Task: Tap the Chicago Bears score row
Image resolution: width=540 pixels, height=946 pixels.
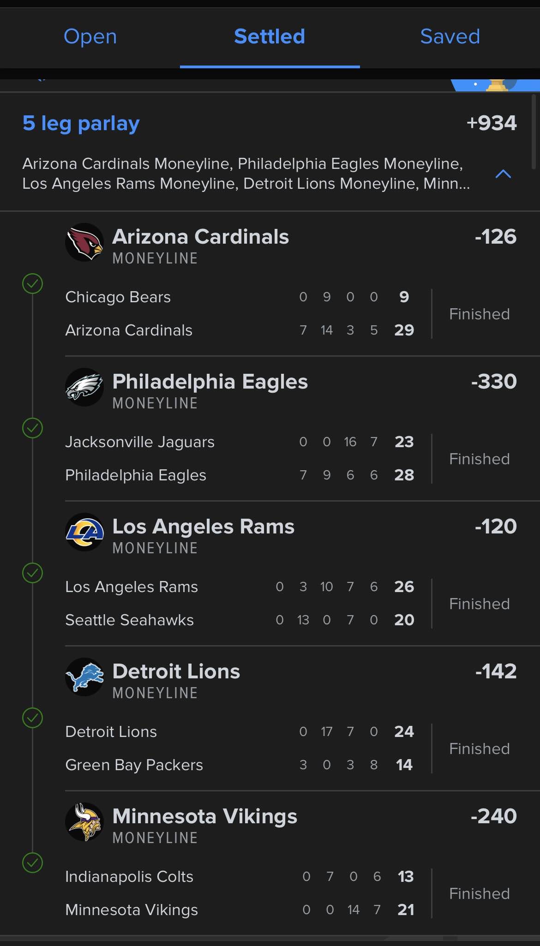Action: (240, 297)
